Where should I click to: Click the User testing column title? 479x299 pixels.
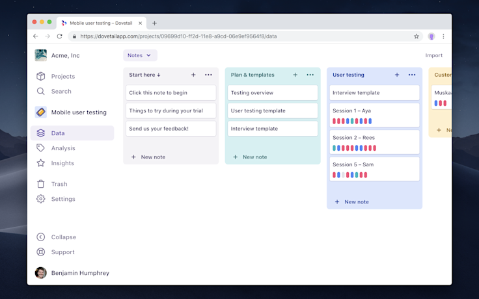coord(348,75)
